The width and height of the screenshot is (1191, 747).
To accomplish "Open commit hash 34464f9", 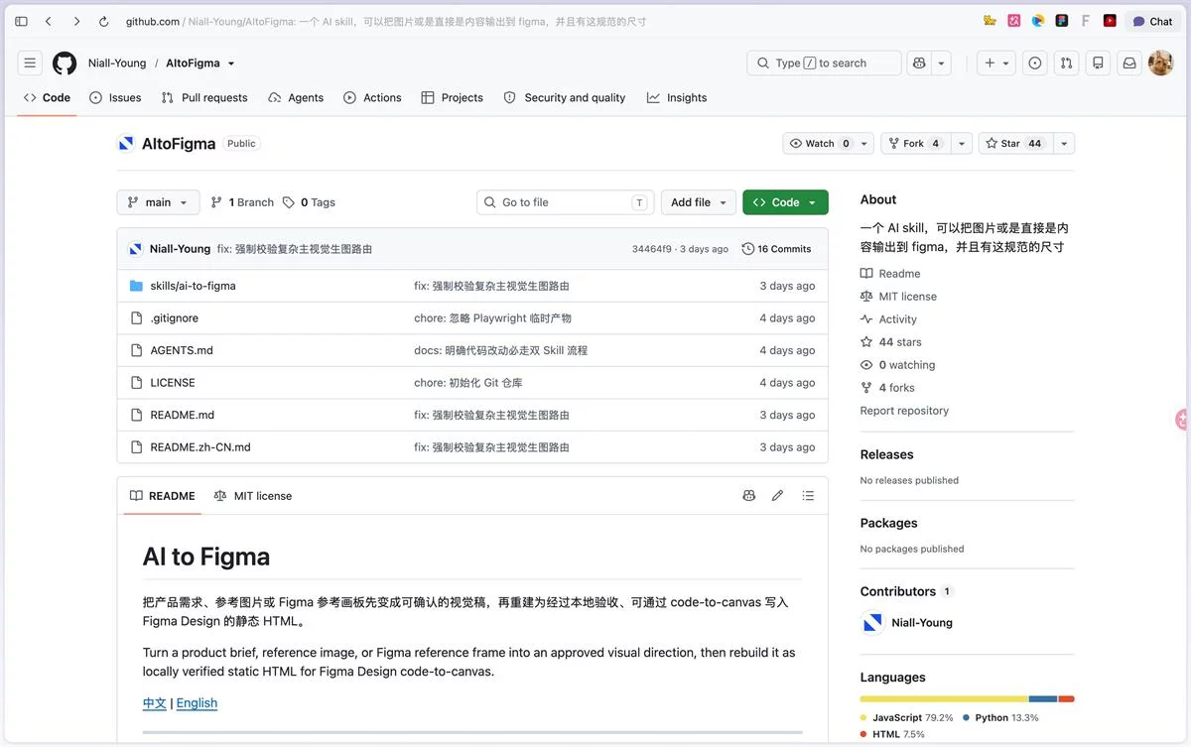I will pyautogui.click(x=652, y=249).
